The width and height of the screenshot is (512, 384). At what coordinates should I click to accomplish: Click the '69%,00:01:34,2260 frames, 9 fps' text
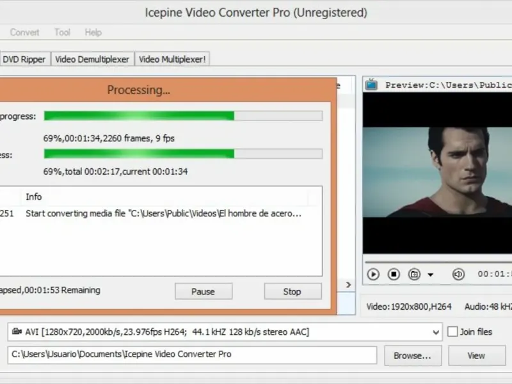[x=109, y=138]
